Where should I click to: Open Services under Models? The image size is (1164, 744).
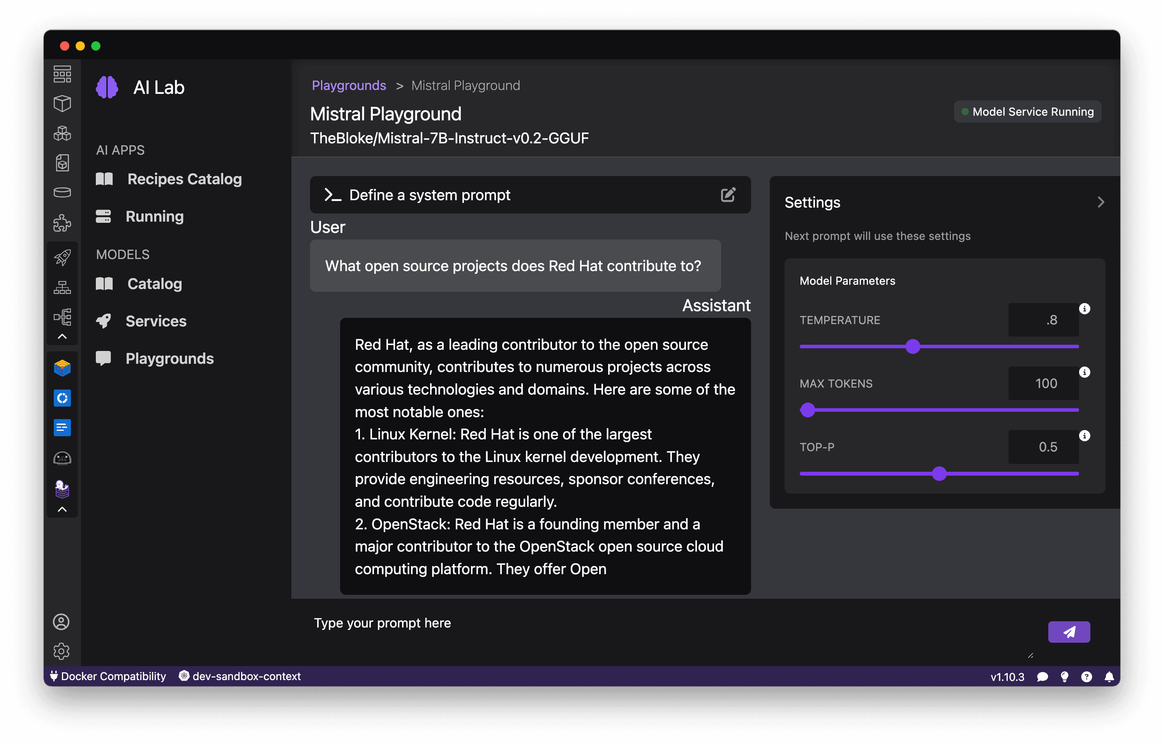[141, 321]
